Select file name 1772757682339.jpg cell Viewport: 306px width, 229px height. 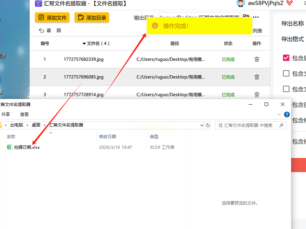(83, 59)
